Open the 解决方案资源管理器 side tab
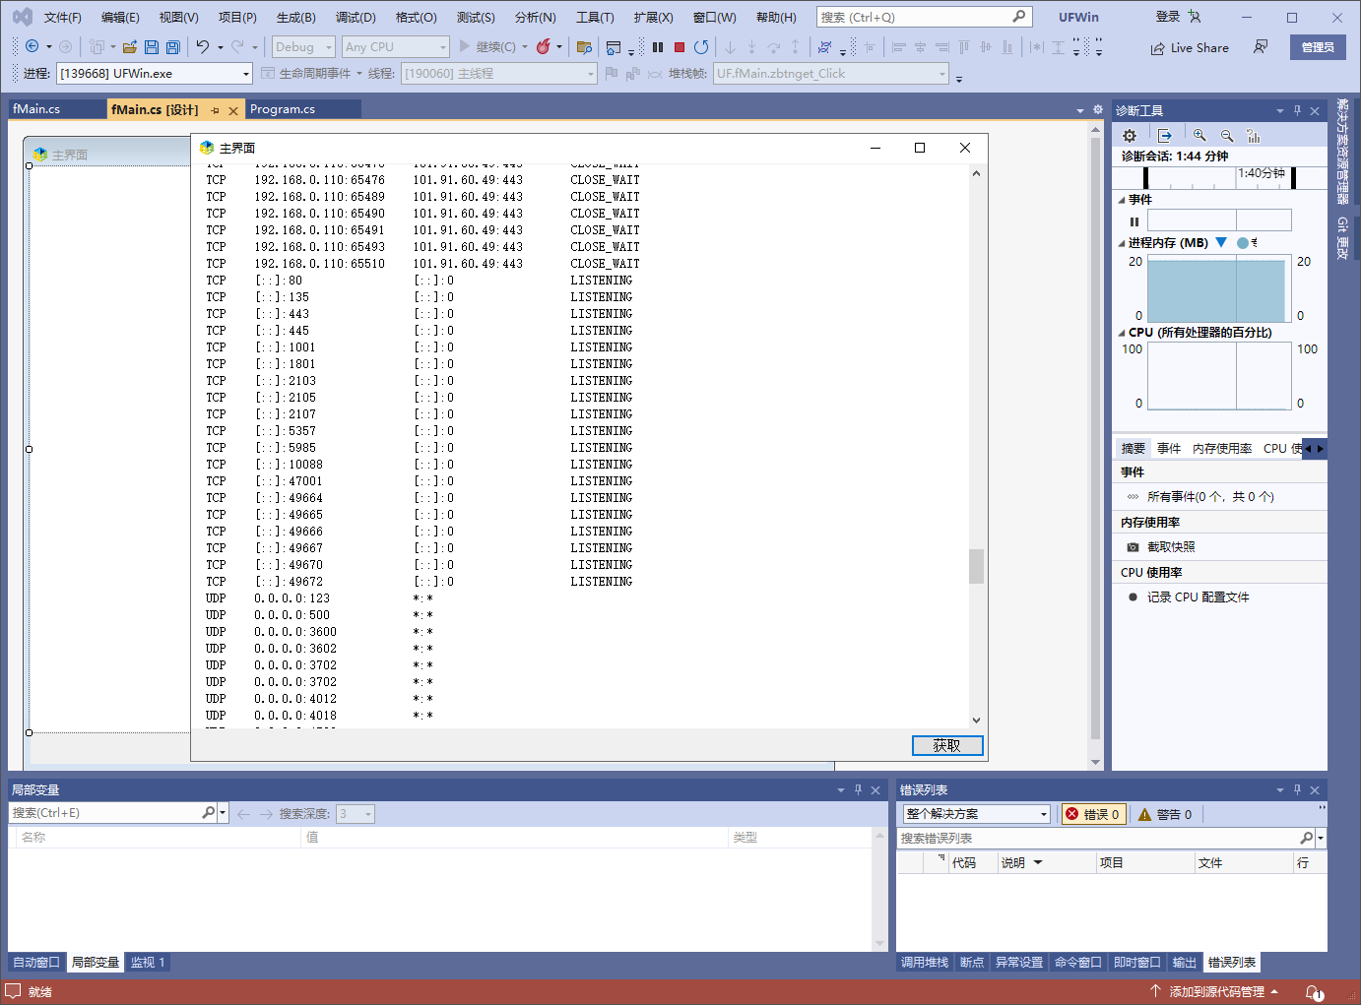The height and width of the screenshot is (1005, 1361). (x=1342, y=151)
